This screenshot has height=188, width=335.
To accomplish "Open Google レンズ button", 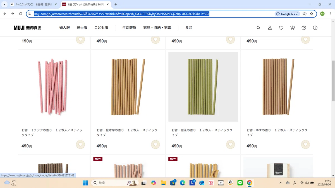I will pyautogui.click(x=287, y=14).
